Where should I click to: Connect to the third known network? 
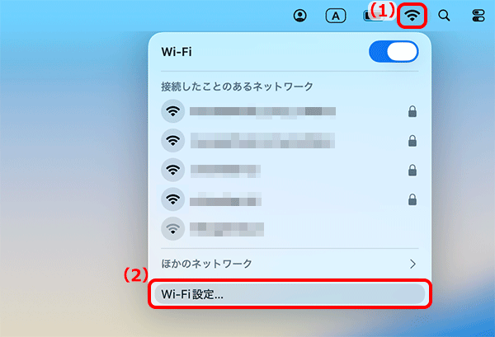[x=290, y=170]
